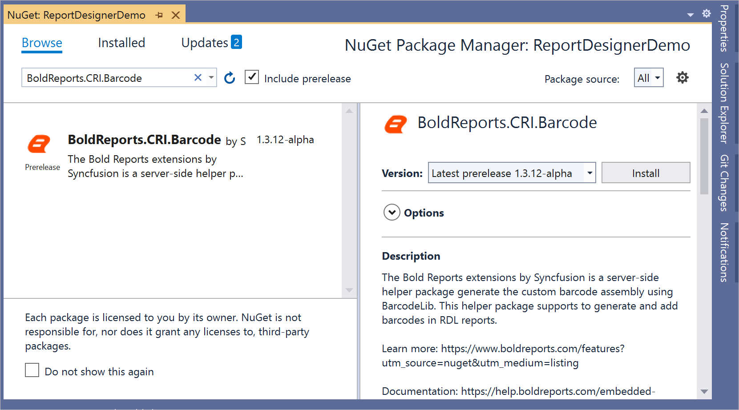The height and width of the screenshot is (410, 739).
Task: Switch to the Updates tab
Action: 205,43
